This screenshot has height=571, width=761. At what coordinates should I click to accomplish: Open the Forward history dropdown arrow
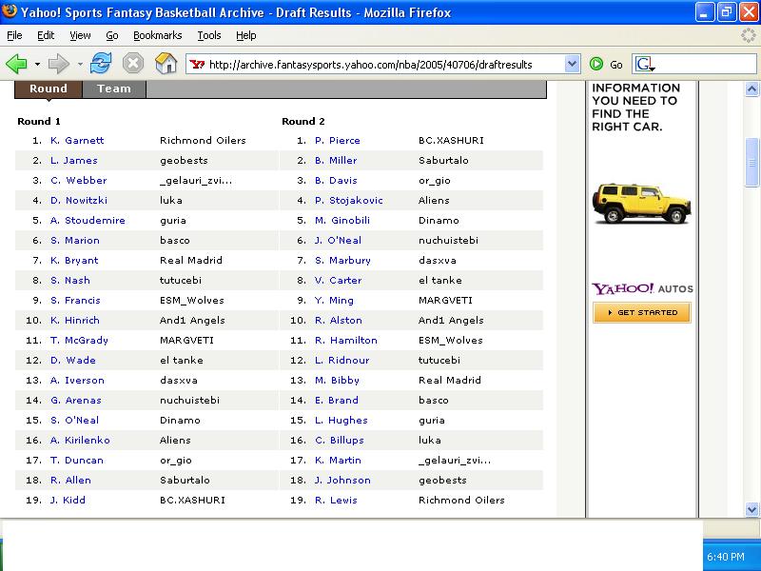(80, 64)
